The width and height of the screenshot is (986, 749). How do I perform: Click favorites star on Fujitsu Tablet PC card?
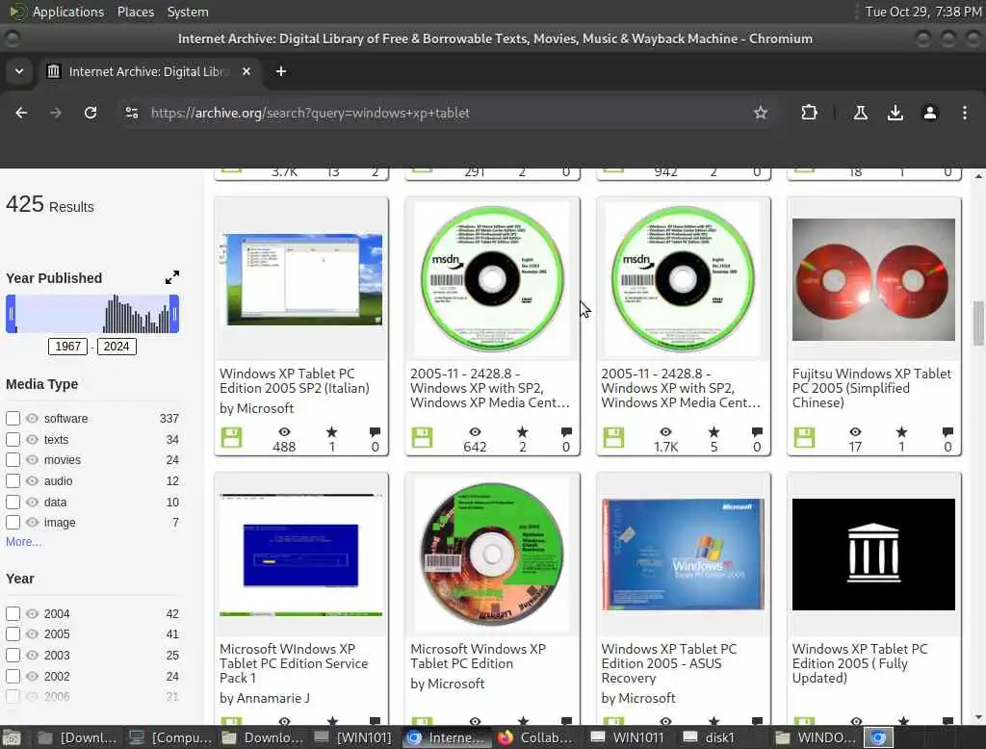pyautogui.click(x=901, y=432)
